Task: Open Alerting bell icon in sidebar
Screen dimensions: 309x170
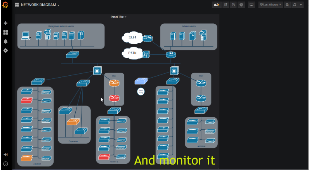Action: click(x=5, y=42)
